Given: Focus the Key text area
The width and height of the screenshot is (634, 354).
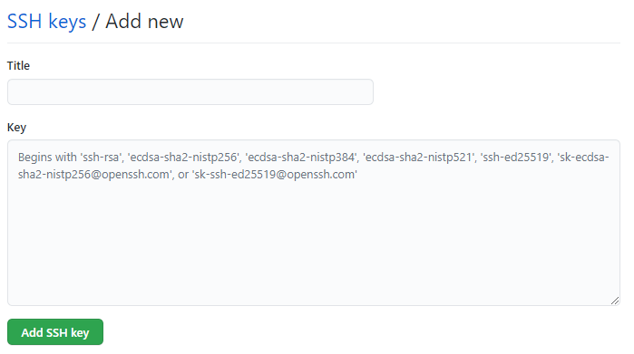Looking at the screenshot, I should [x=313, y=223].
